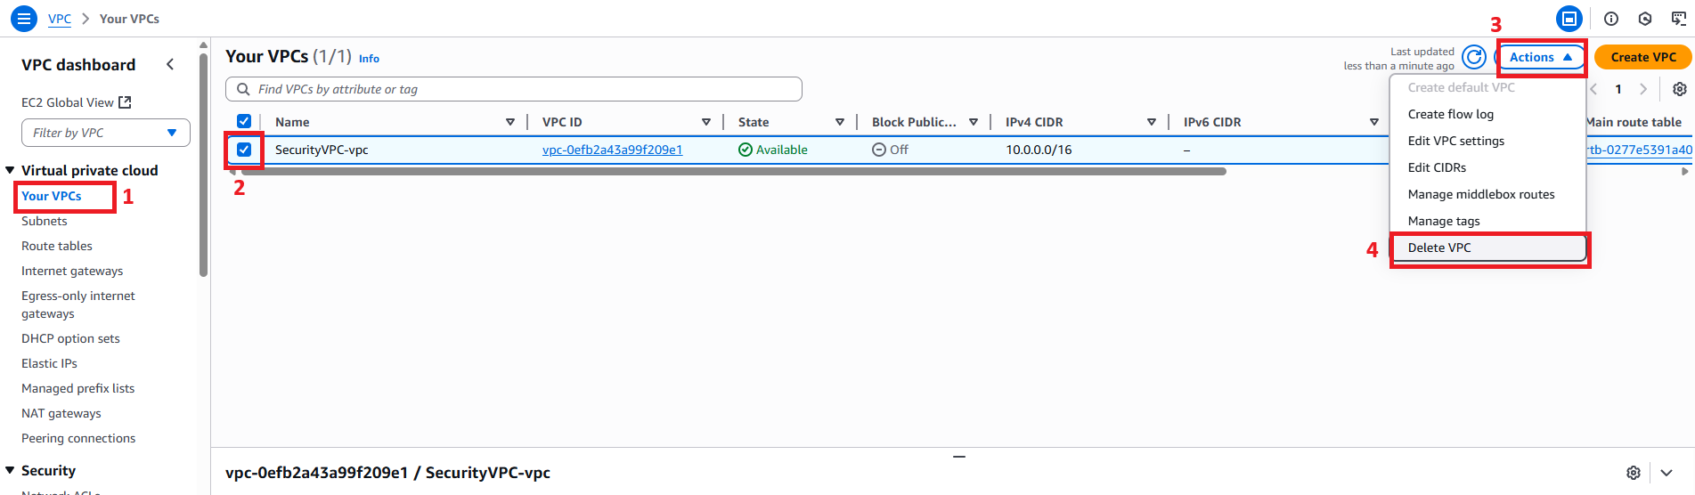Toggle the select-all VPCs checkbox
Viewport: 1695px width, 495px height.
pyautogui.click(x=244, y=121)
